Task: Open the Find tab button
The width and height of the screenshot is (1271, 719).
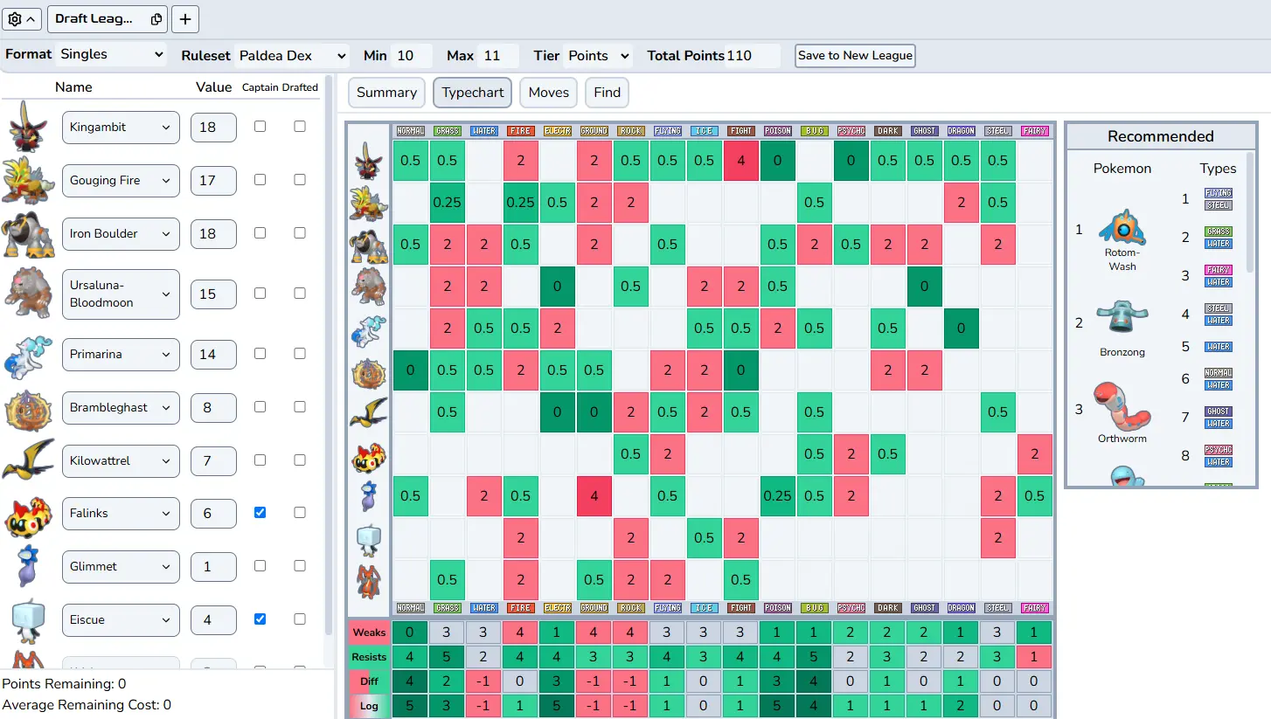Action: click(607, 93)
